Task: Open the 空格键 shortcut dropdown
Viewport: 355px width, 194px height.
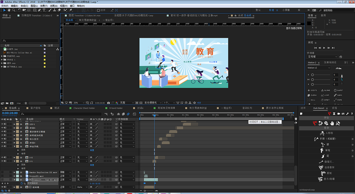Action: [x=322, y=57]
